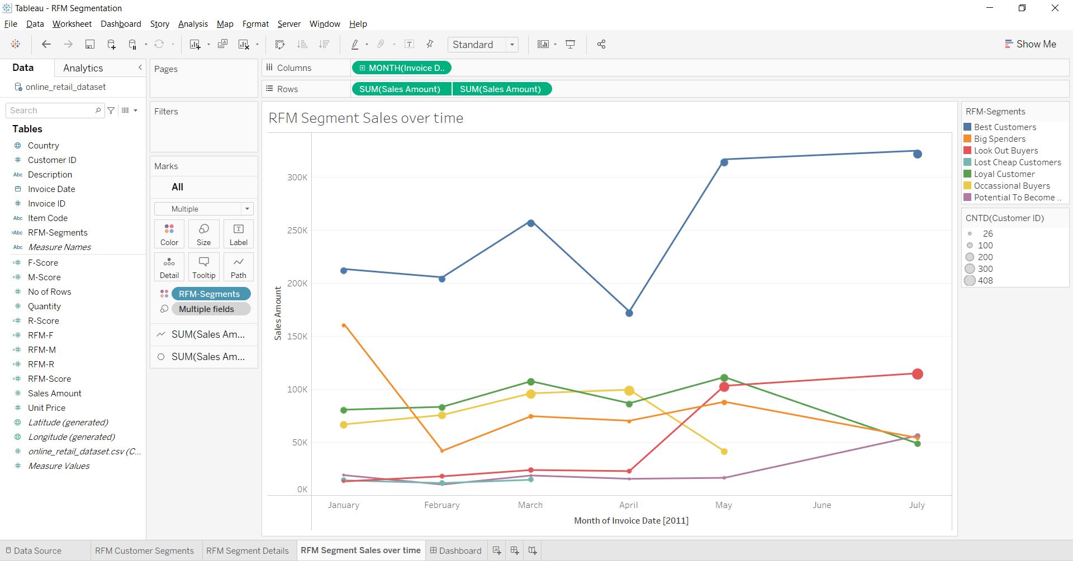Open the Multiple mark type dropdown
The image size is (1073, 561).
click(247, 209)
